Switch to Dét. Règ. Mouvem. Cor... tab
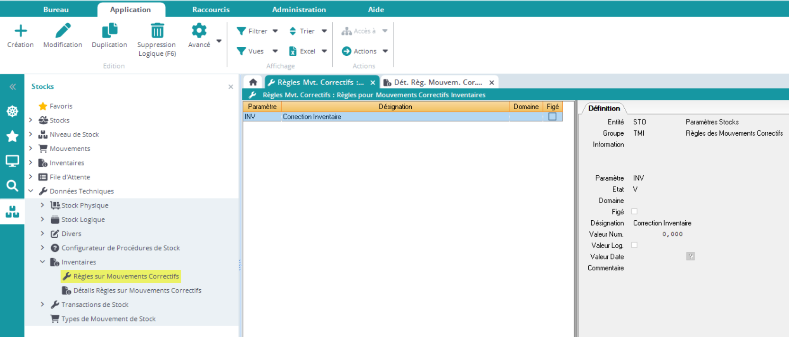The image size is (789, 337). 437,82
